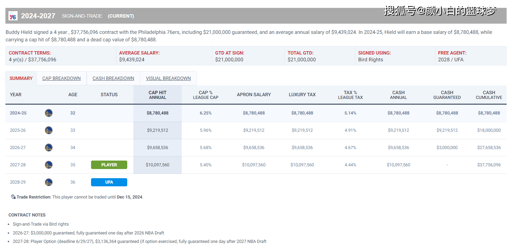Open the Cap Breakdown tab
509x250 pixels.
62,78
